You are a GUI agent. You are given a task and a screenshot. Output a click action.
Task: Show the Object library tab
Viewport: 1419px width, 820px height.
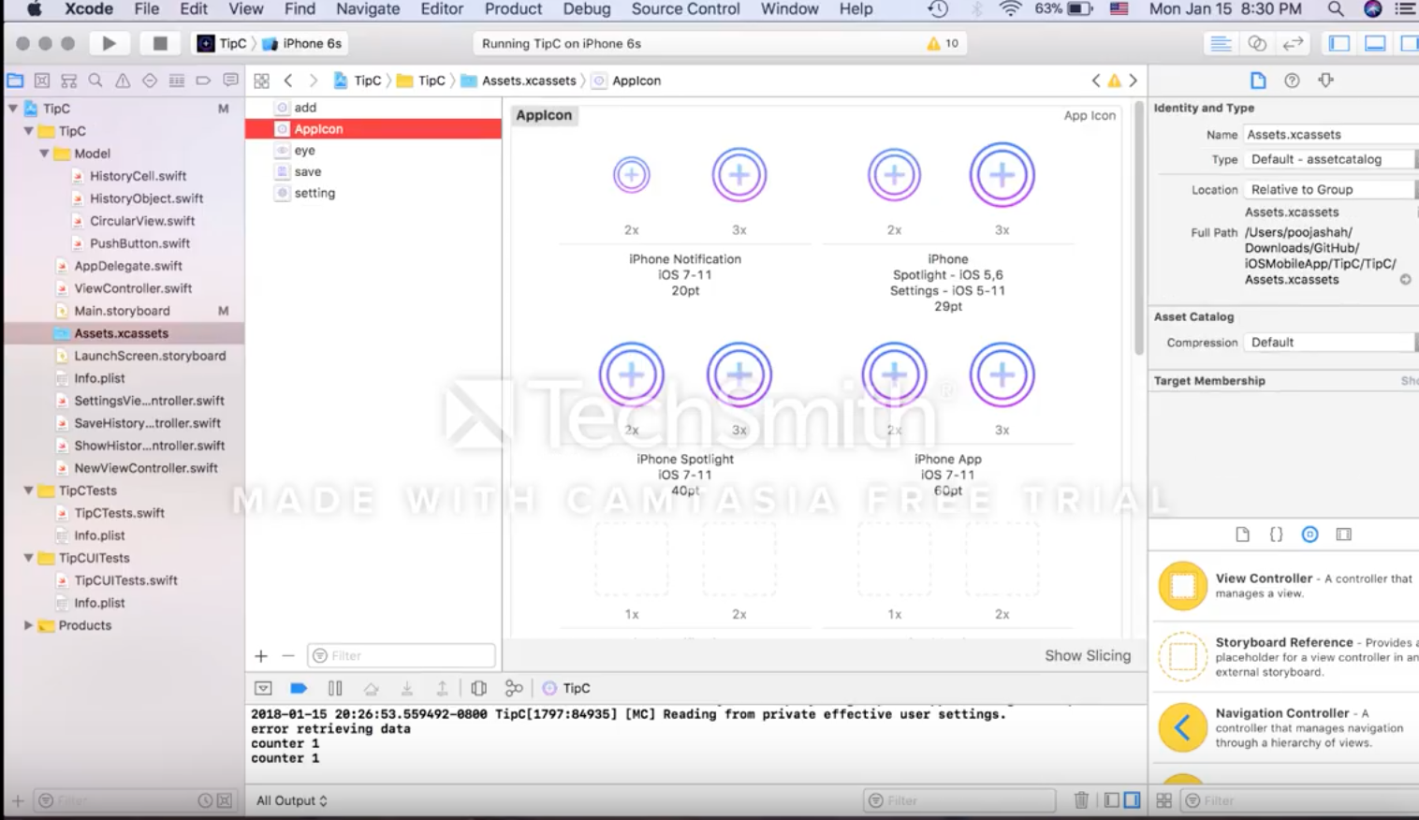1309,534
